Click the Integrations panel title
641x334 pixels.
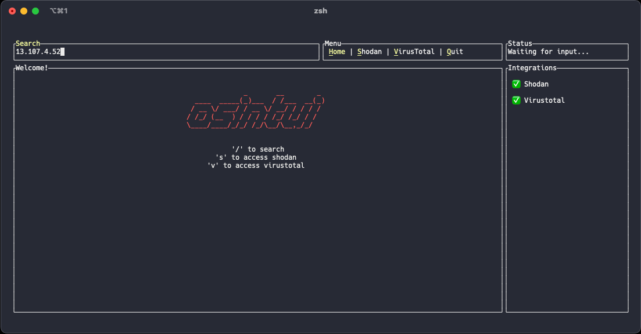coord(532,68)
